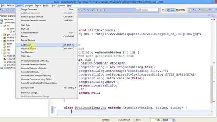Open the Open Perspective icon
The width and height of the screenshot is (217, 122).
163,10
